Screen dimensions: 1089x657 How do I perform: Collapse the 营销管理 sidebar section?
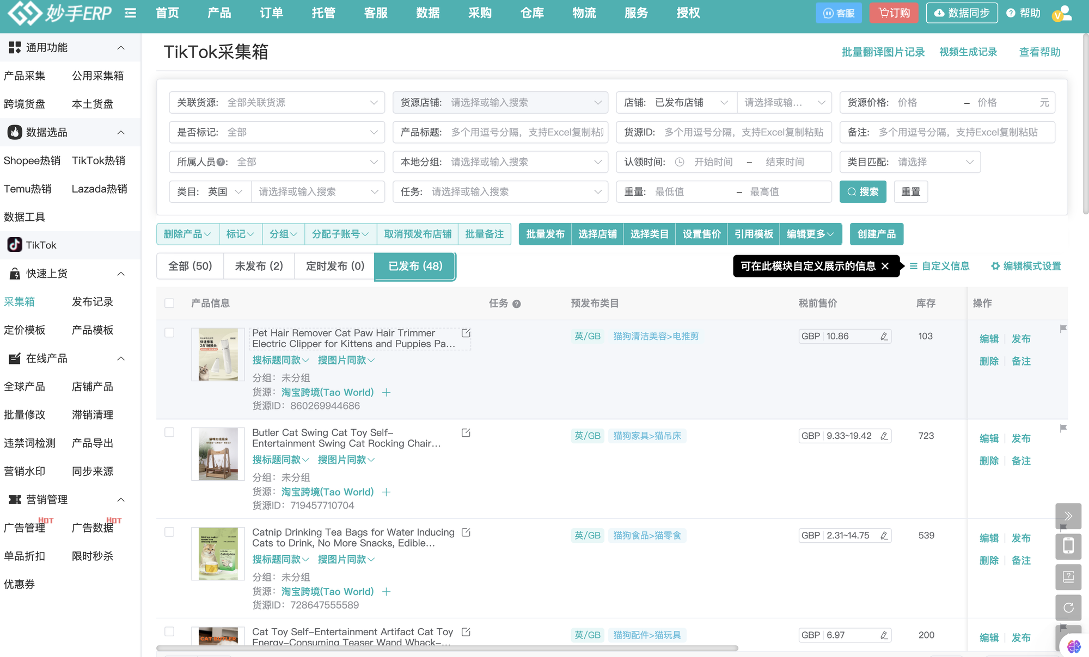[121, 499]
